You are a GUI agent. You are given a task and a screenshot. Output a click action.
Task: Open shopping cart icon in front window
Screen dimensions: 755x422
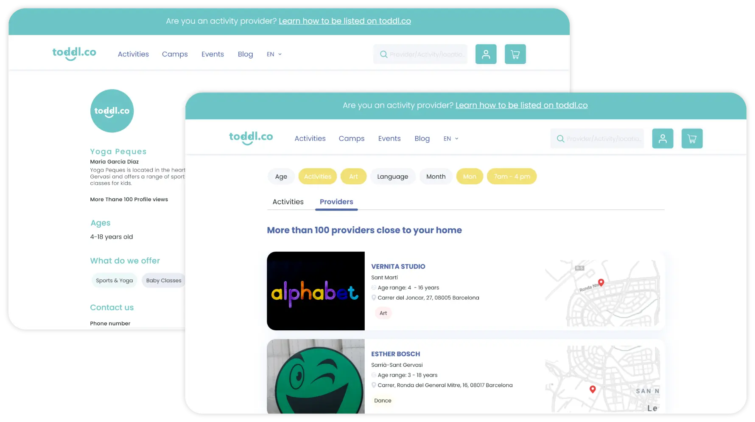coord(692,138)
